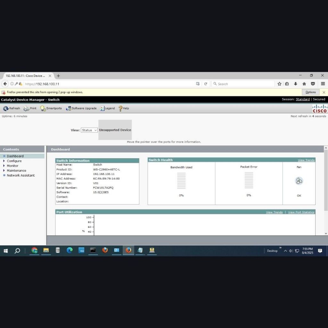Image resolution: width=328 pixels, height=328 pixels.
Task: Expand the Configure tree item
Action: (4, 161)
